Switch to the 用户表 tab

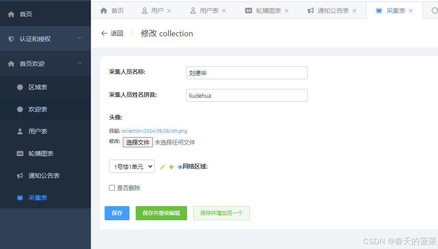(x=208, y=11)
